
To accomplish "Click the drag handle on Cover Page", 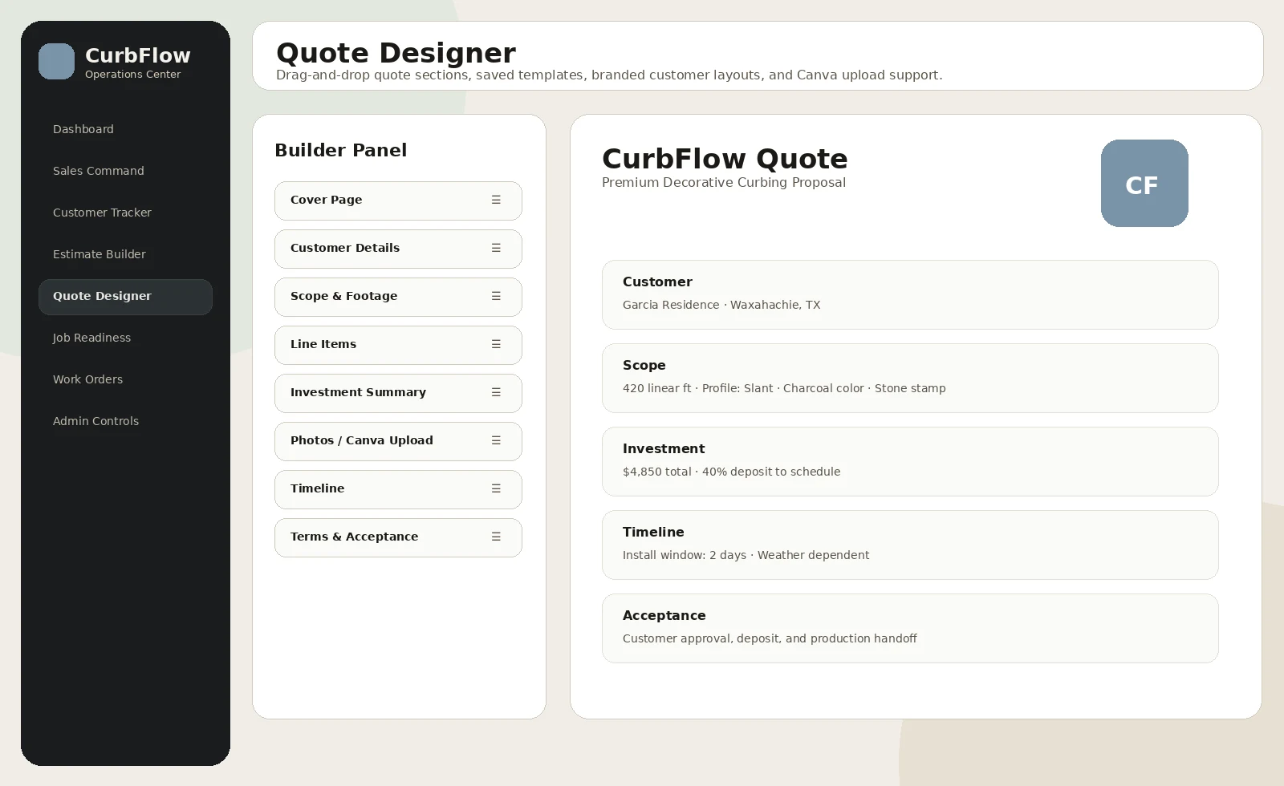I will pos(496,200).
